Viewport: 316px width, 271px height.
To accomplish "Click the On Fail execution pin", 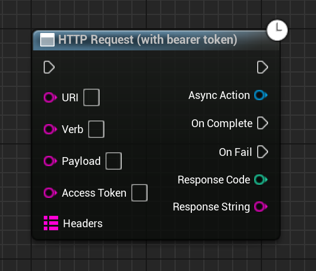I will click(x=263, y=152).
